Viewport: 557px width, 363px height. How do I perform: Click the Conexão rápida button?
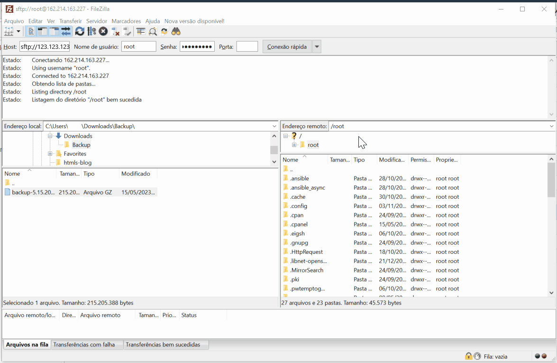(287, 47)
